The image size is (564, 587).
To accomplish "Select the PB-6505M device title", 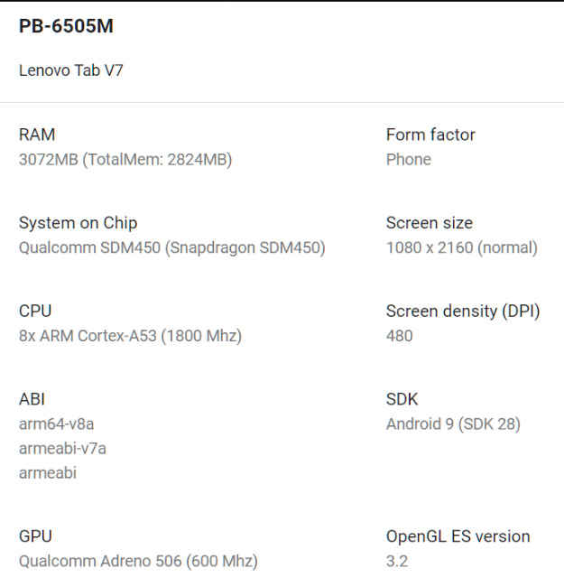I will [x=66, y=26].
